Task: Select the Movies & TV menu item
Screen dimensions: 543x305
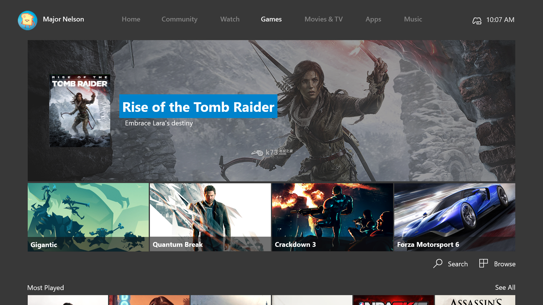Action: (324, 19)
